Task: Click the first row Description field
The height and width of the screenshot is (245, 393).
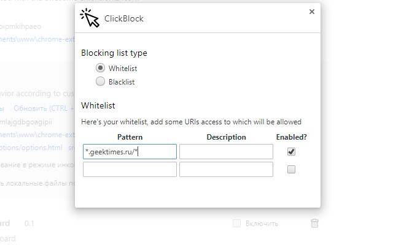Action: (226, 151)
